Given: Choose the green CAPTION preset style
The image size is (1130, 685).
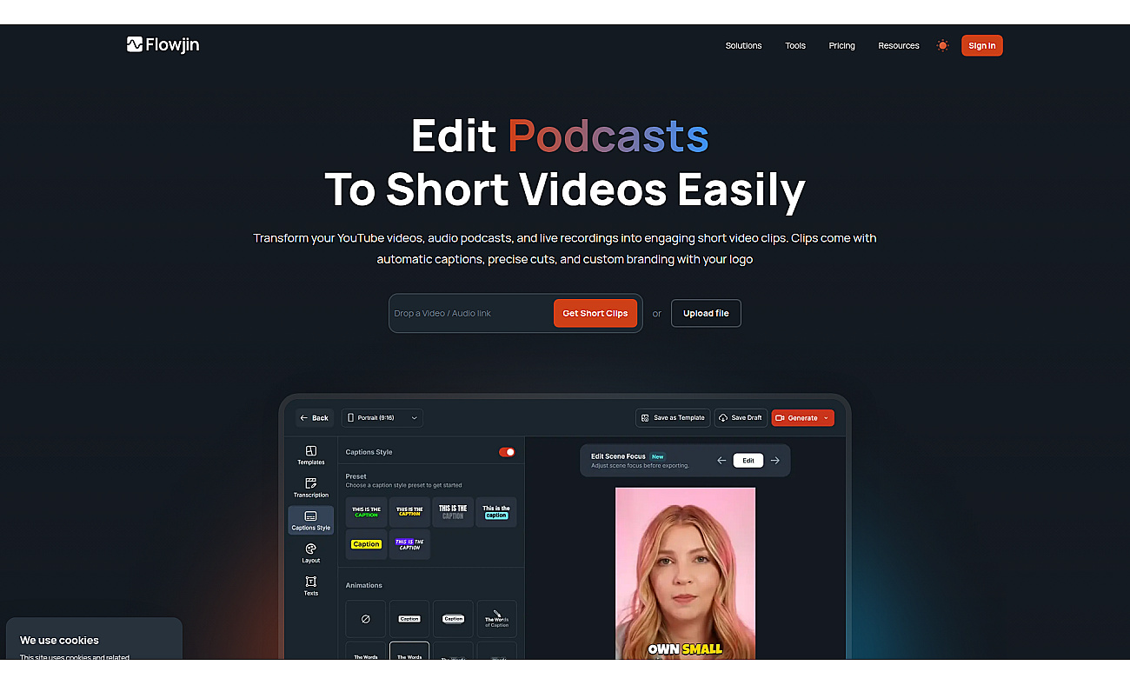Looking at the screenshot, I should click(366, 512).
